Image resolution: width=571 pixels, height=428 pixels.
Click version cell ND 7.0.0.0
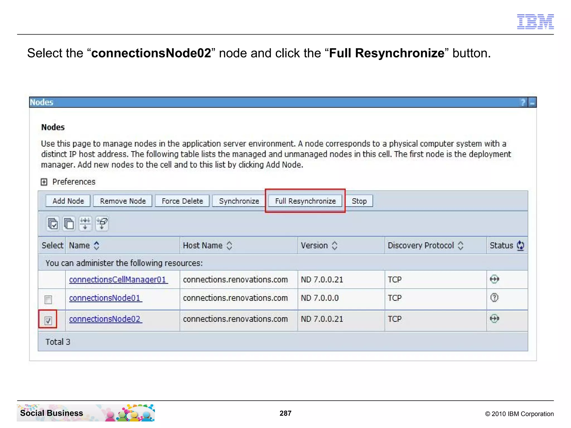click(x=320, y=298)
